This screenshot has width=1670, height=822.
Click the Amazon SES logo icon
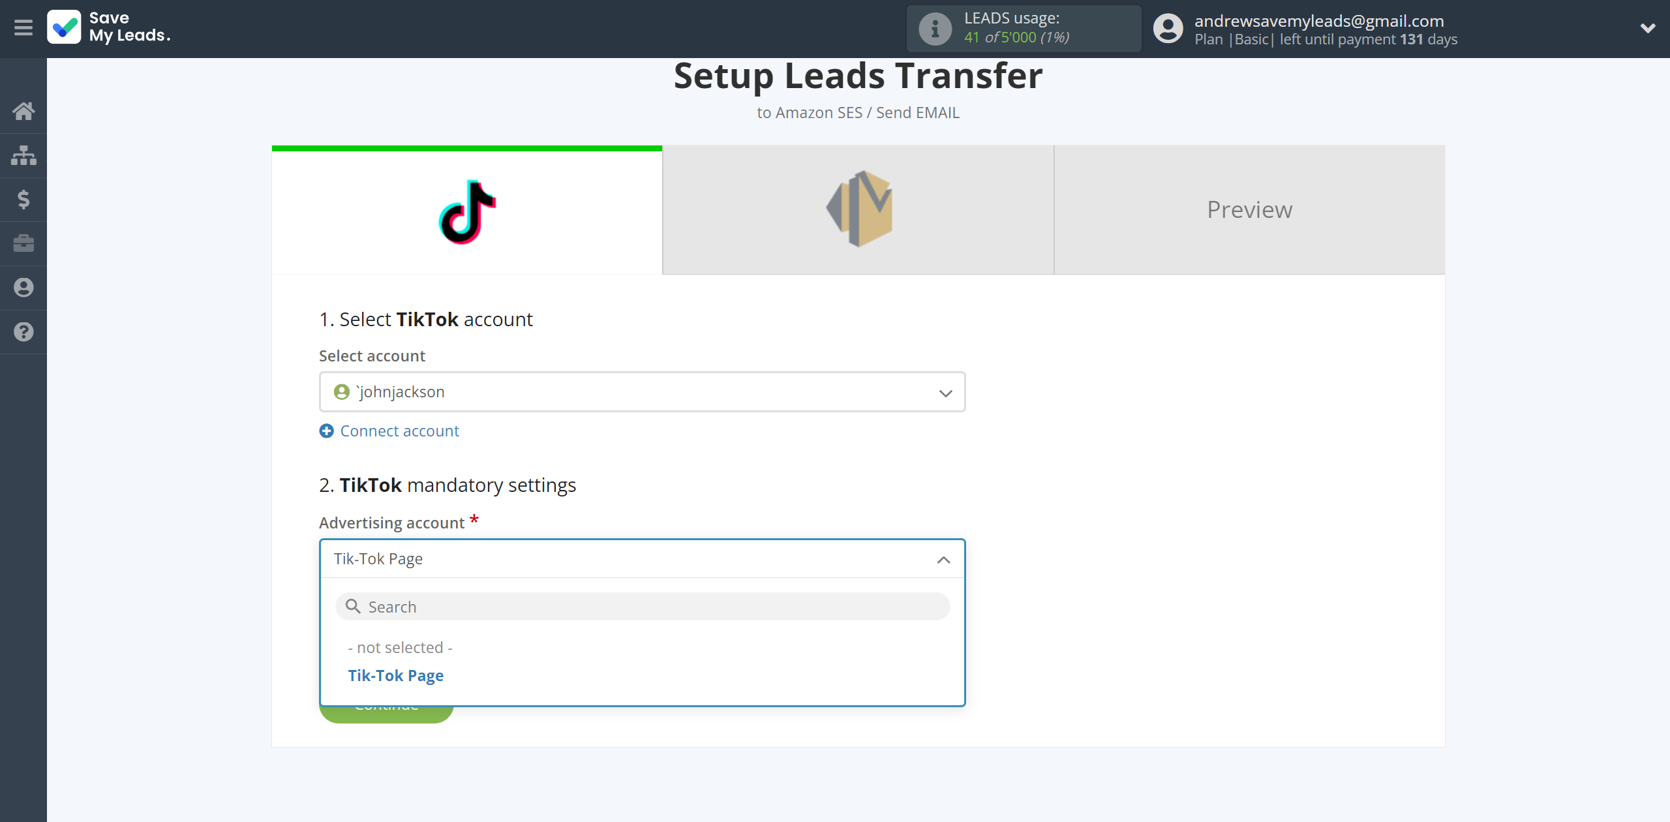[x=858, y=210]
